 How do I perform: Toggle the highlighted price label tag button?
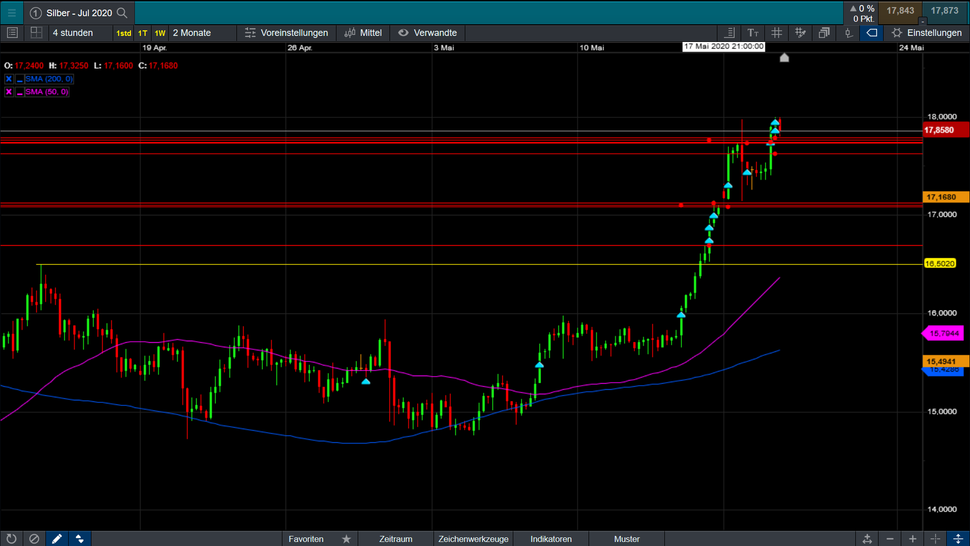click(872, 33)
